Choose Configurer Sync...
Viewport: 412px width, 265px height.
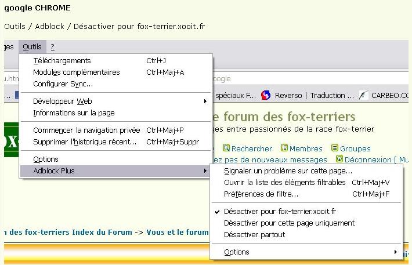coord(116,84)
